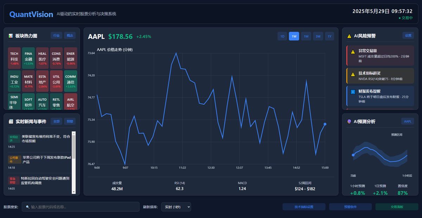The width and height of the screenshot is (422, 218).
Task: Click the stock search input field
Action: pyautogui.click(x=81, y=207)
